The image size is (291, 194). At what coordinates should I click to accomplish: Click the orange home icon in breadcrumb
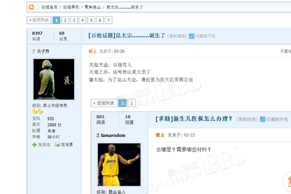pos(32,7)
